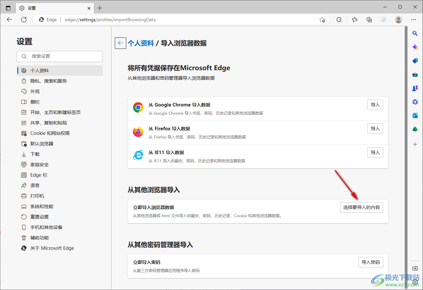Open the sidebar tree icon
423x290 pixels.
(415, 129)
